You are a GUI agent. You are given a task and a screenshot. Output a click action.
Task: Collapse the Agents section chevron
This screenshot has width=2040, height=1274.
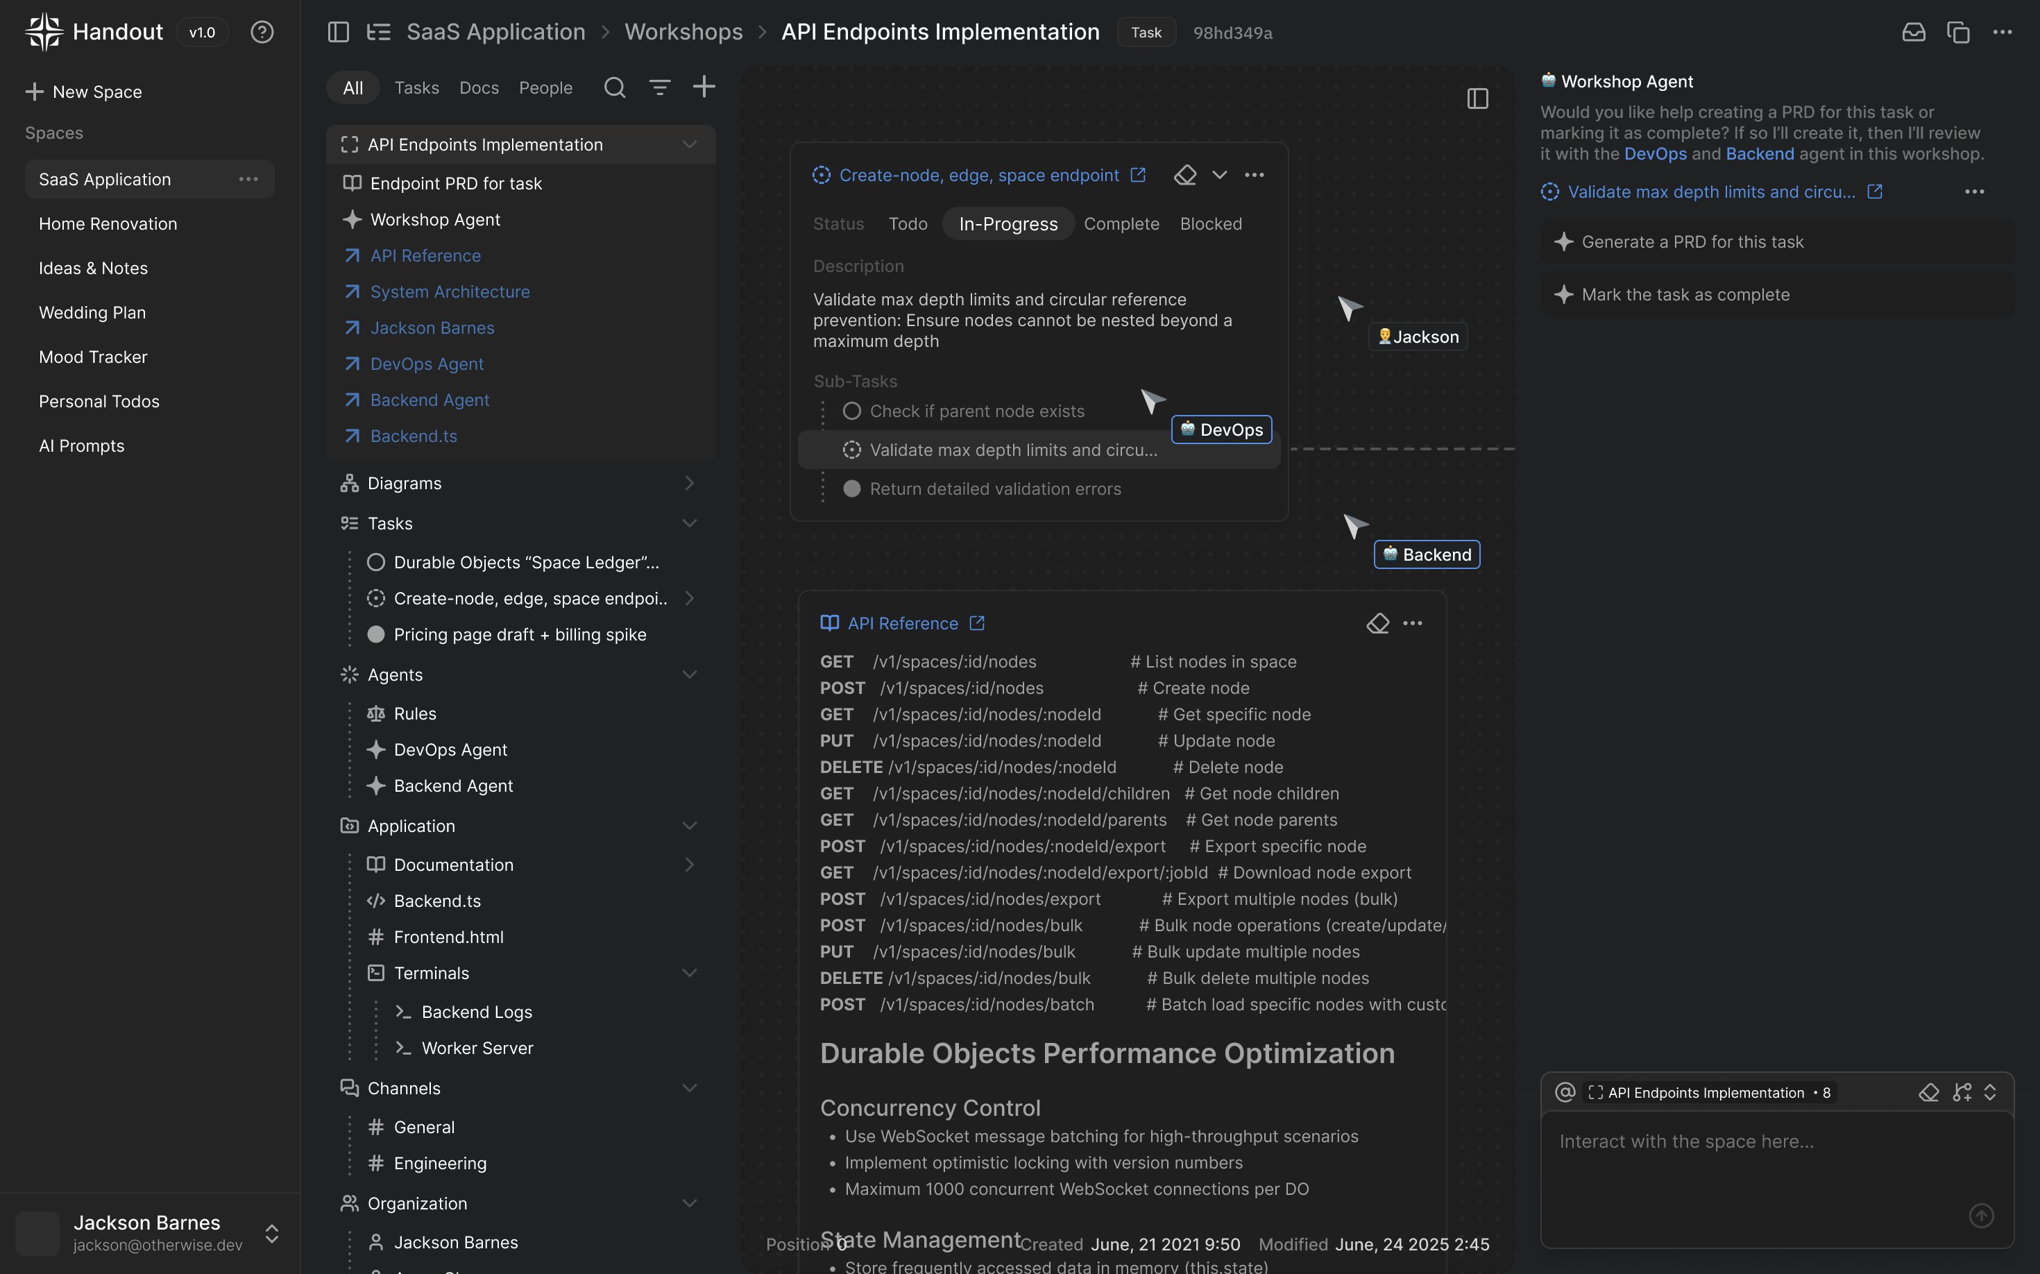pyautogui.click(x=688, y=674)
